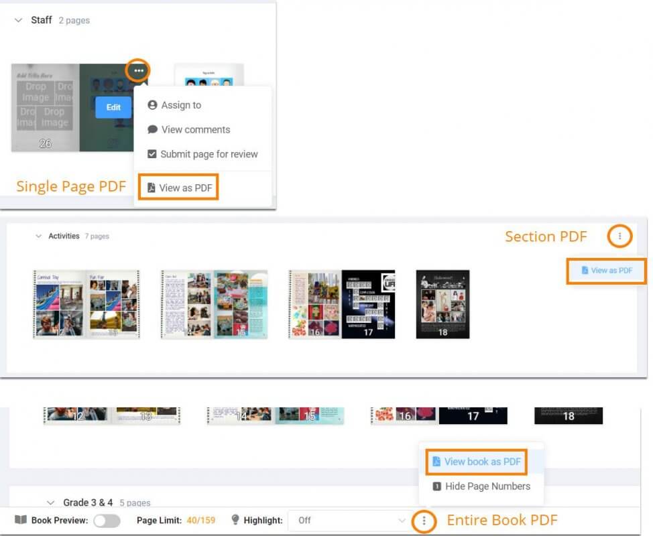
Task: Open the Activities section vertical dots menu
Action: coord(619,236)
